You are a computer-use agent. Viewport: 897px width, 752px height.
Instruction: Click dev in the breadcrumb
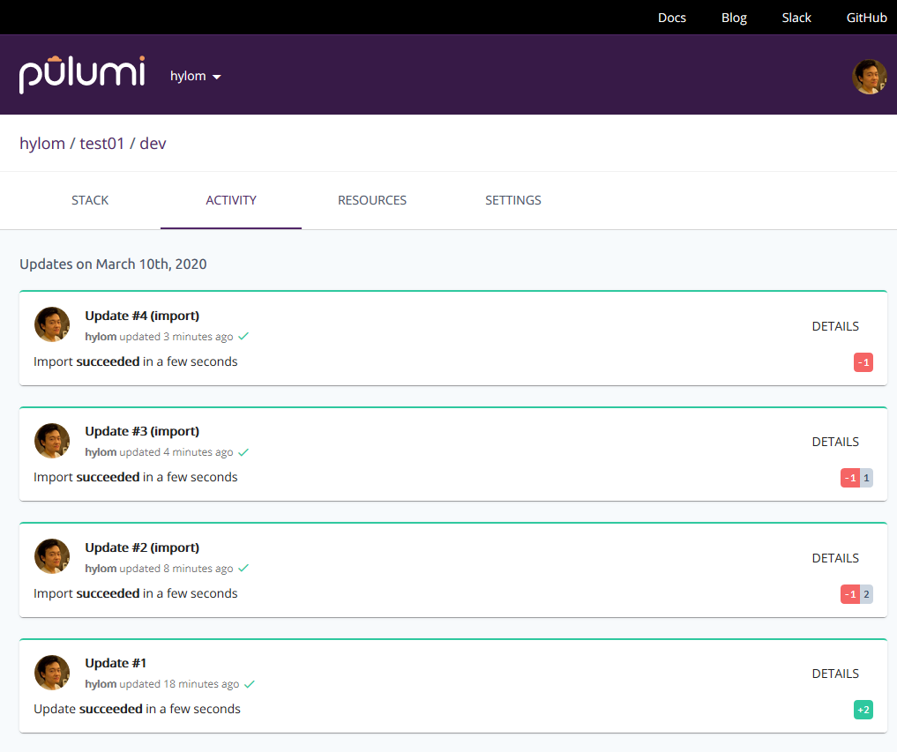click(153, 144)
